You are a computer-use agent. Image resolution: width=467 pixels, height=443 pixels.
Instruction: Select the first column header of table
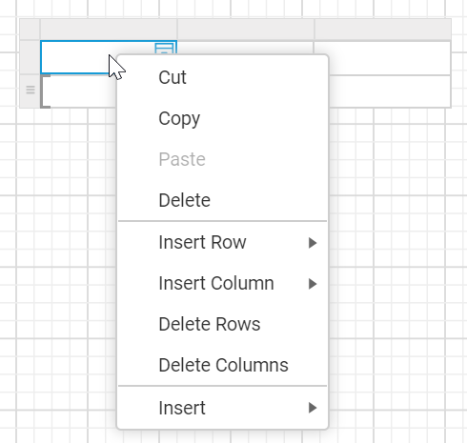click(109, 30)
